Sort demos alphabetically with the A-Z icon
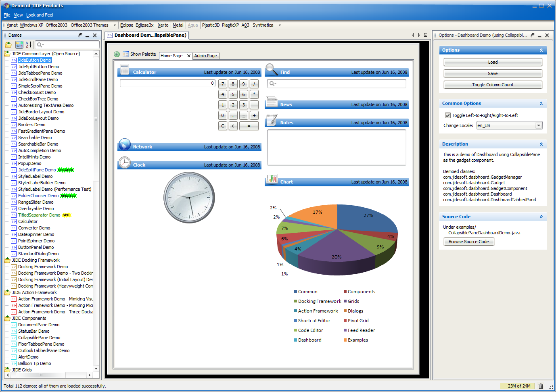This screenshot has width=556, height=392. click(x=28, y=45)
